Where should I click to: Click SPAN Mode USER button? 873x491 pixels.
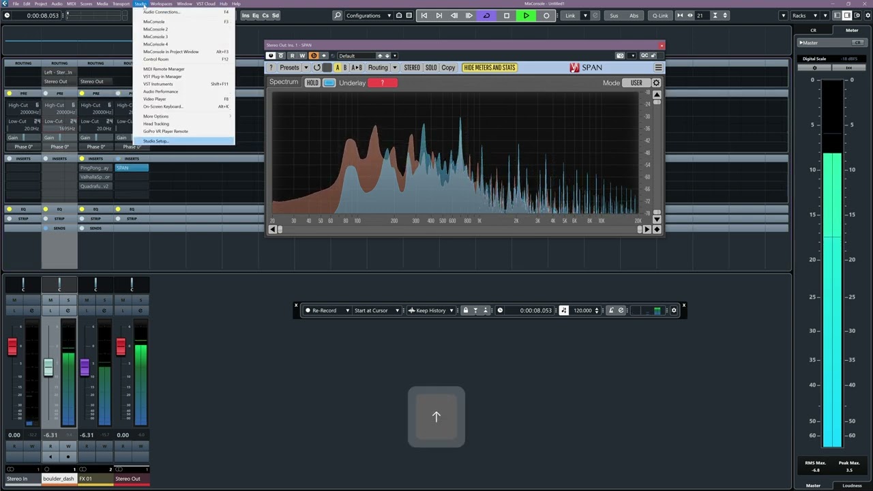(636, 83)
